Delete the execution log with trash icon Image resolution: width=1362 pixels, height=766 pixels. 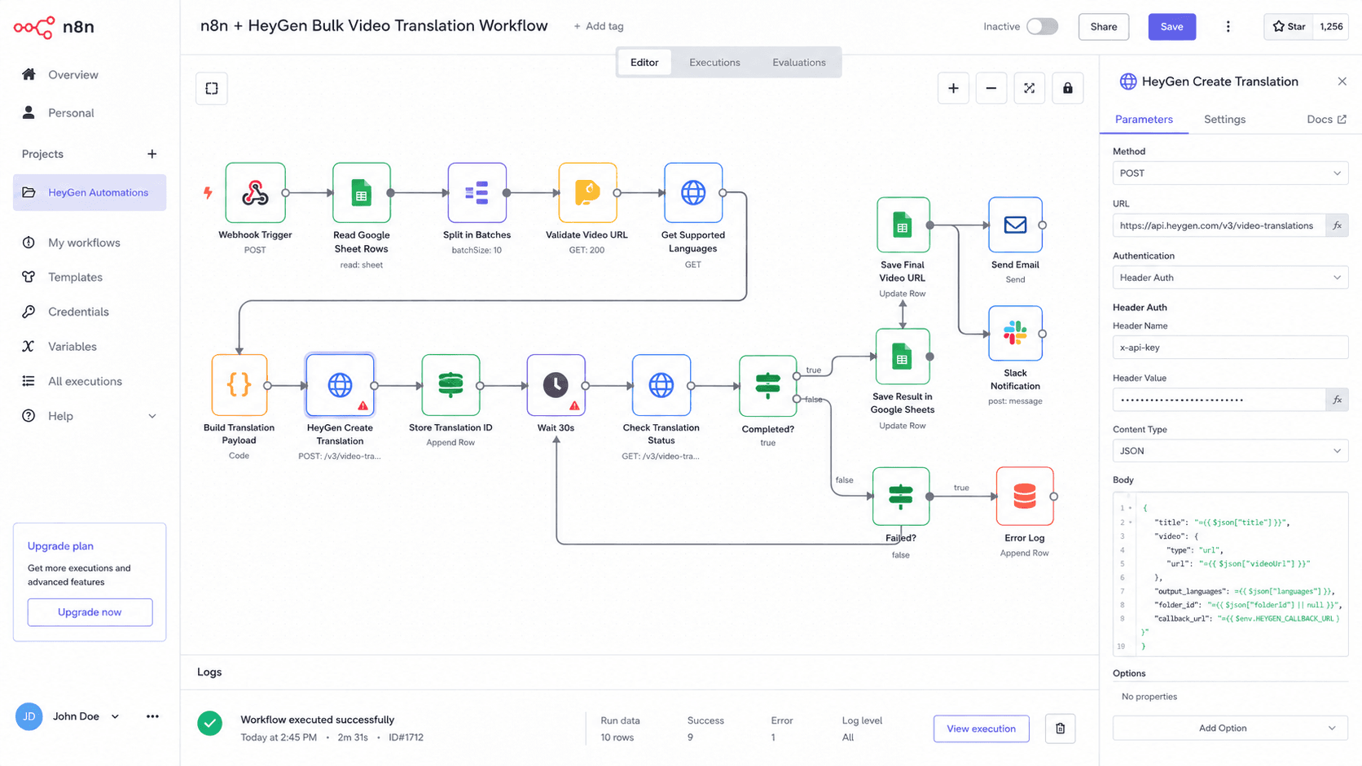click(1060, 729)
